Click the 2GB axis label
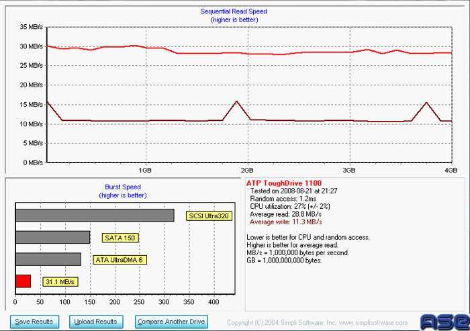The image size is (470, 331). tap(247, 171)
